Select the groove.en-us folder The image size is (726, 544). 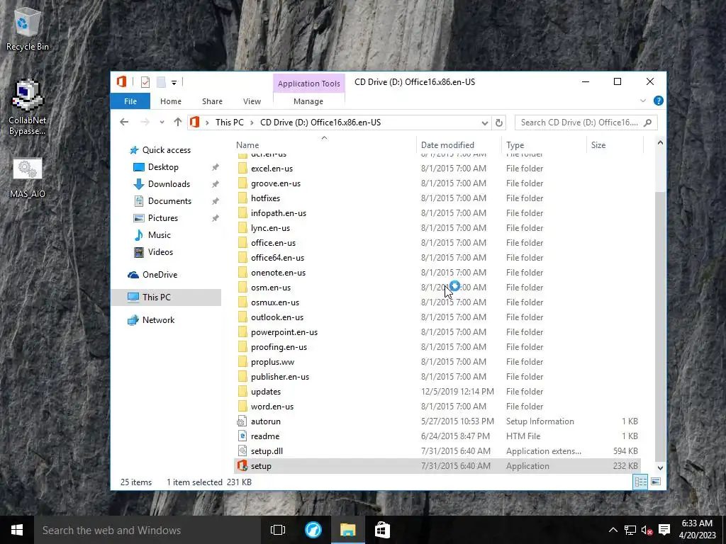click(x=276, y=183)
